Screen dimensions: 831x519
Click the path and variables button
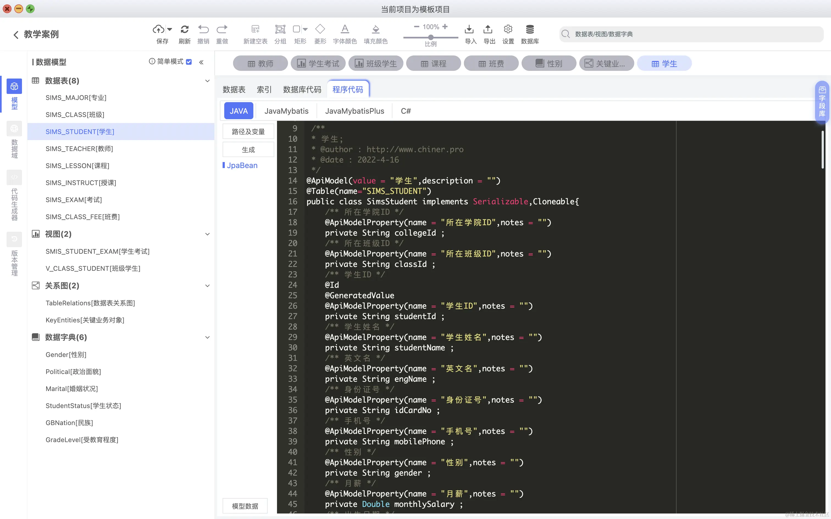point(248,132)
